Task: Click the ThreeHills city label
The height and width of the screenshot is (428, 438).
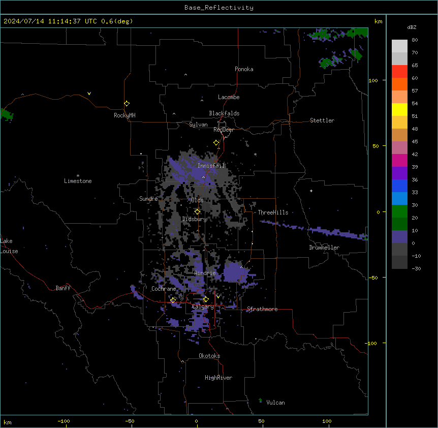Action: click(273, 212)
